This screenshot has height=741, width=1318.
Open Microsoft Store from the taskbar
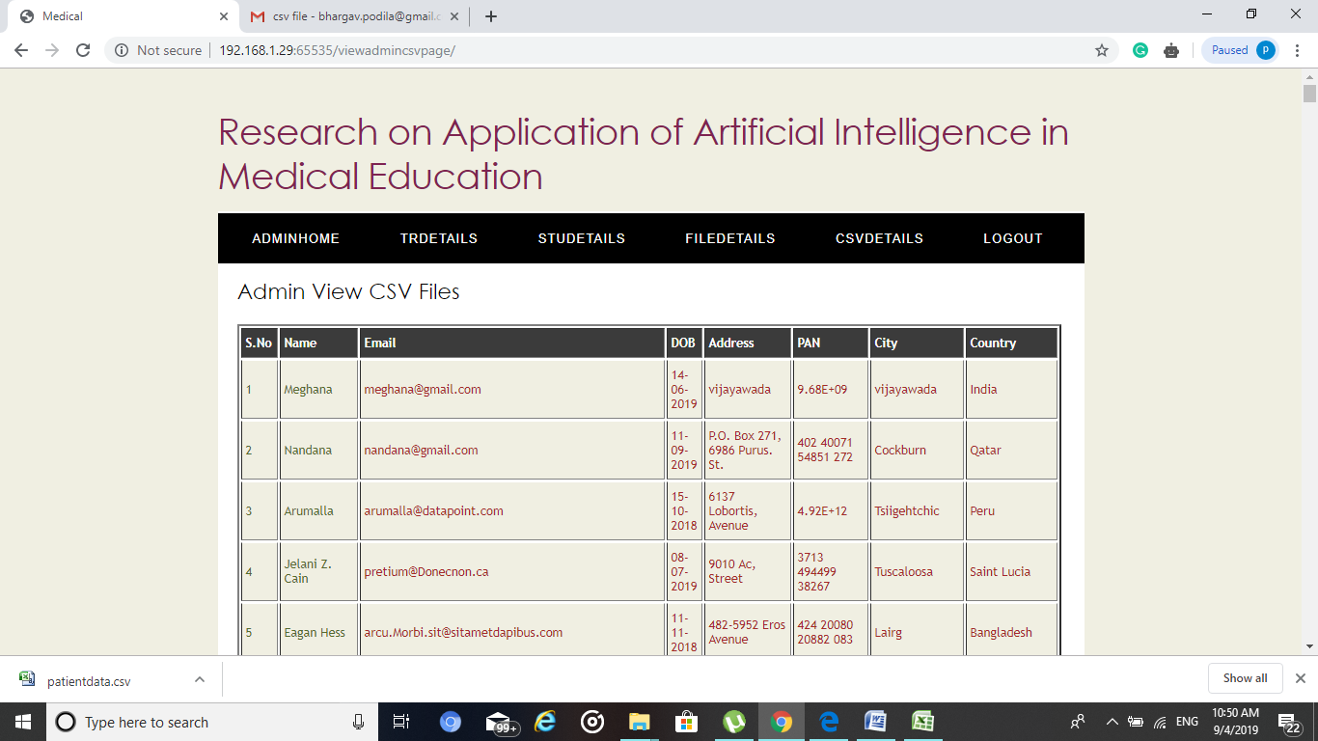[x=687, y=722]
